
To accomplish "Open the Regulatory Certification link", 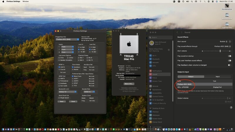I will tap(129, 88).
